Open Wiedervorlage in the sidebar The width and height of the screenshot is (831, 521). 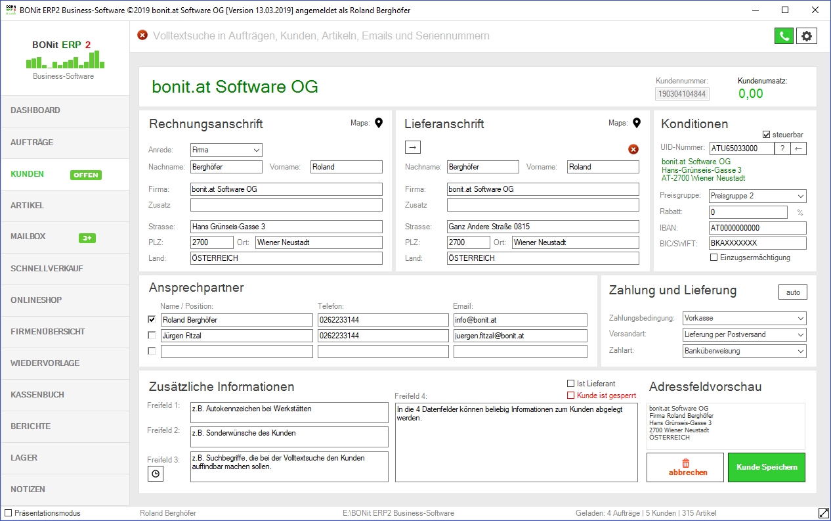(x=64, y=363)
